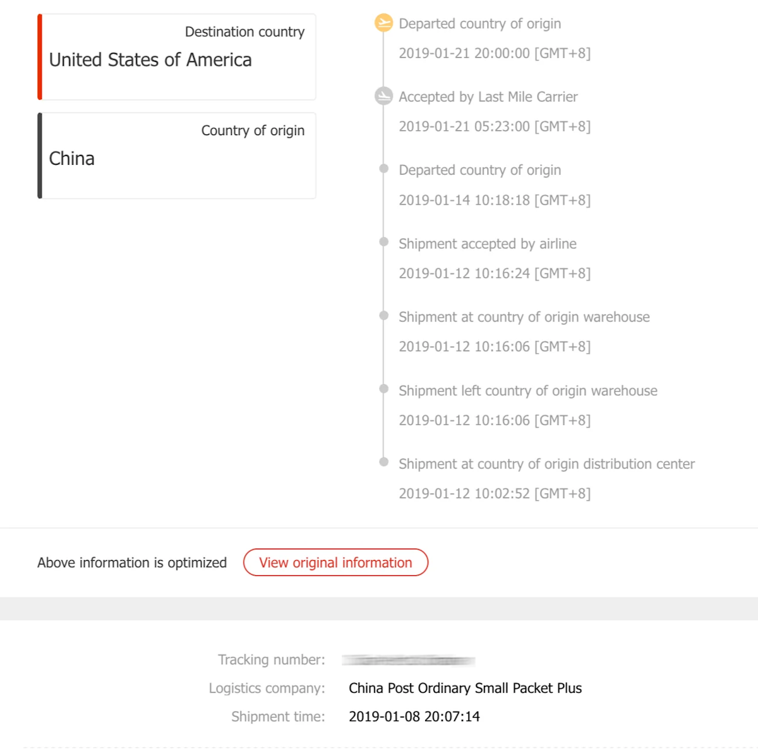Select the Country of origin China card
The width and height of the screenshot is (758, 754).
(x=177, y=155)
